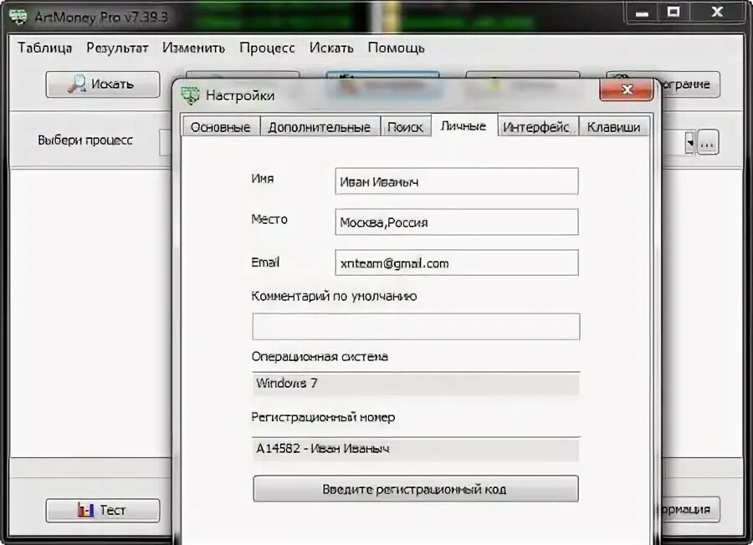Click the browse ellipsis button
The height and width of the screenshot is (545, 753).
click(x=707, y=142)
